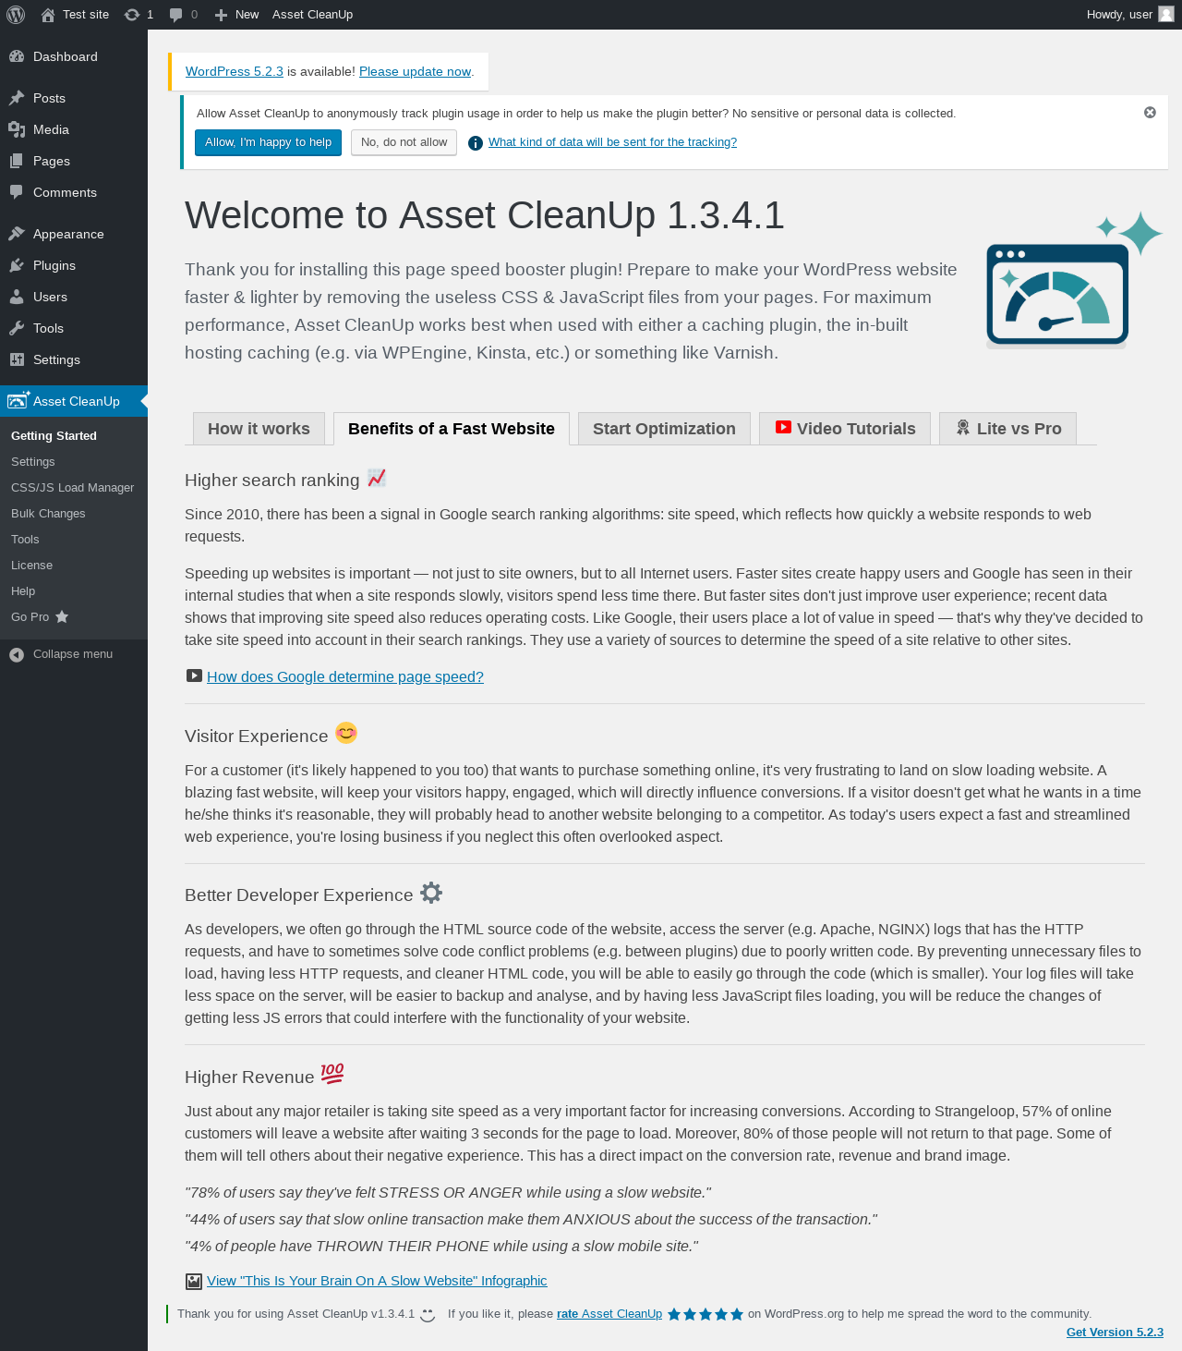This screenshot has width=1182, height=1351.
Task: Click Howdy, user account text
Action: click(x=1119, y=15)
